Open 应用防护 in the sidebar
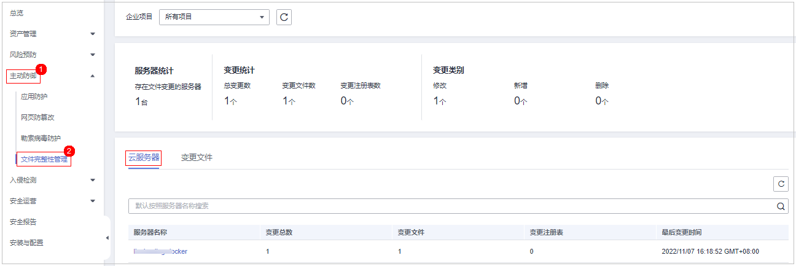Screen dimensions: 796x266 [34, 96]
